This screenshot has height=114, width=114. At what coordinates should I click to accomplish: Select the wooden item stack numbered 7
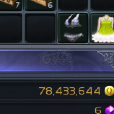tap(11, 5)
